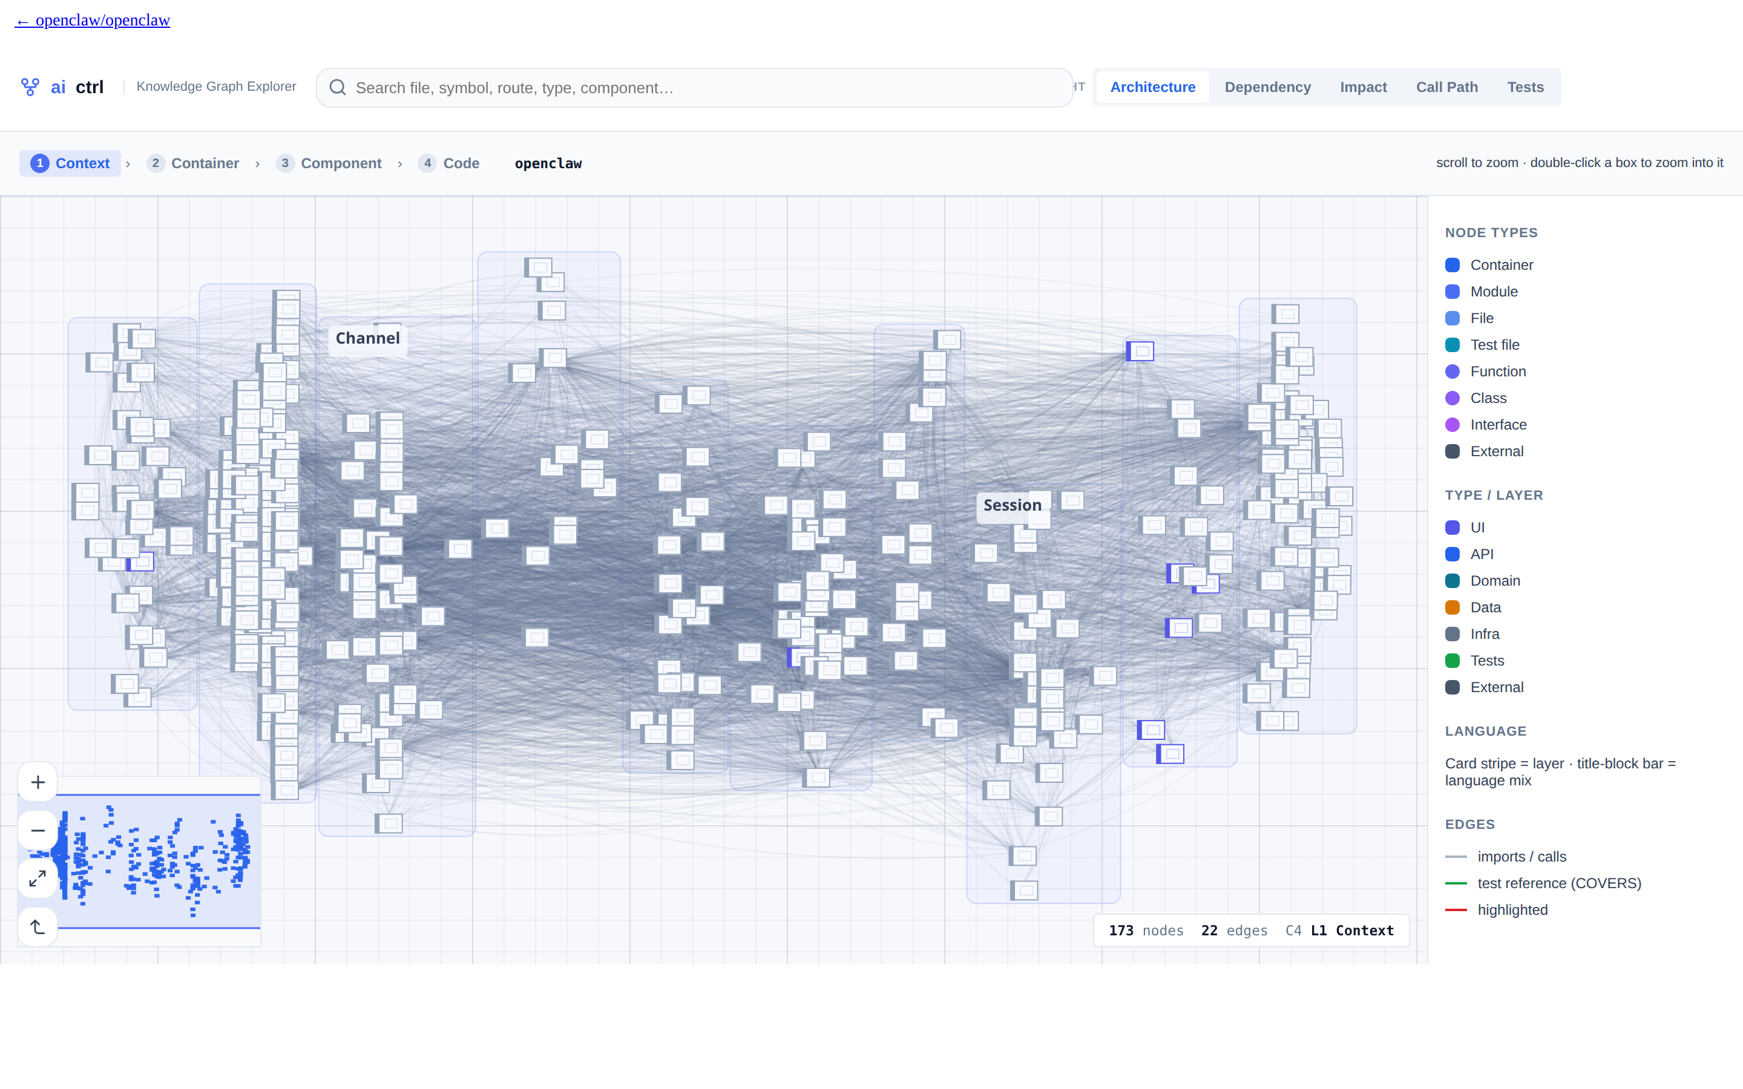
Task: Click the Function legend swatch
Action: click(1452, 371)
